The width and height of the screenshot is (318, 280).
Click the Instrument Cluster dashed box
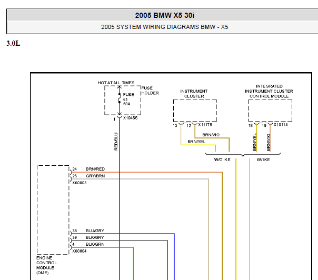(x=195, y=111)
